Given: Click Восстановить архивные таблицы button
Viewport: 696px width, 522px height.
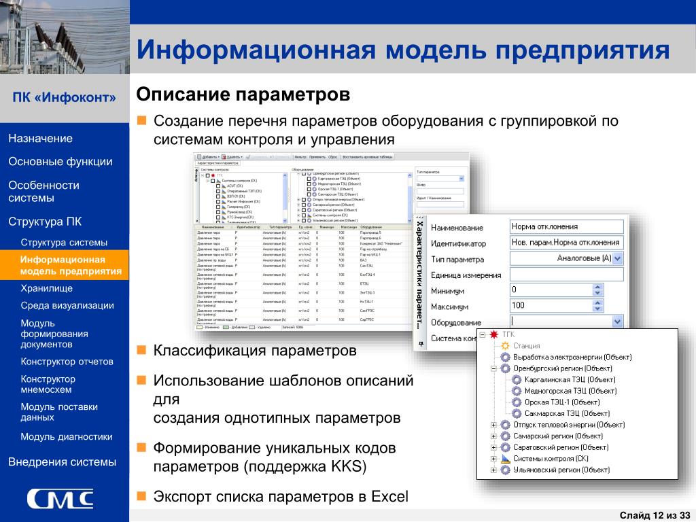Looking at the screenshot, I should coord(367,157).
